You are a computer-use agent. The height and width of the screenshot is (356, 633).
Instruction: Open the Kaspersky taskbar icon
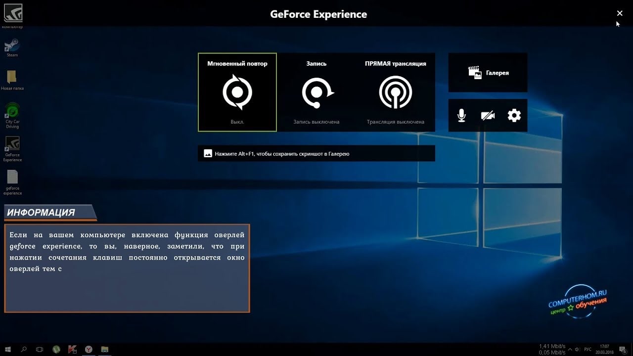[x=72, y=349]
